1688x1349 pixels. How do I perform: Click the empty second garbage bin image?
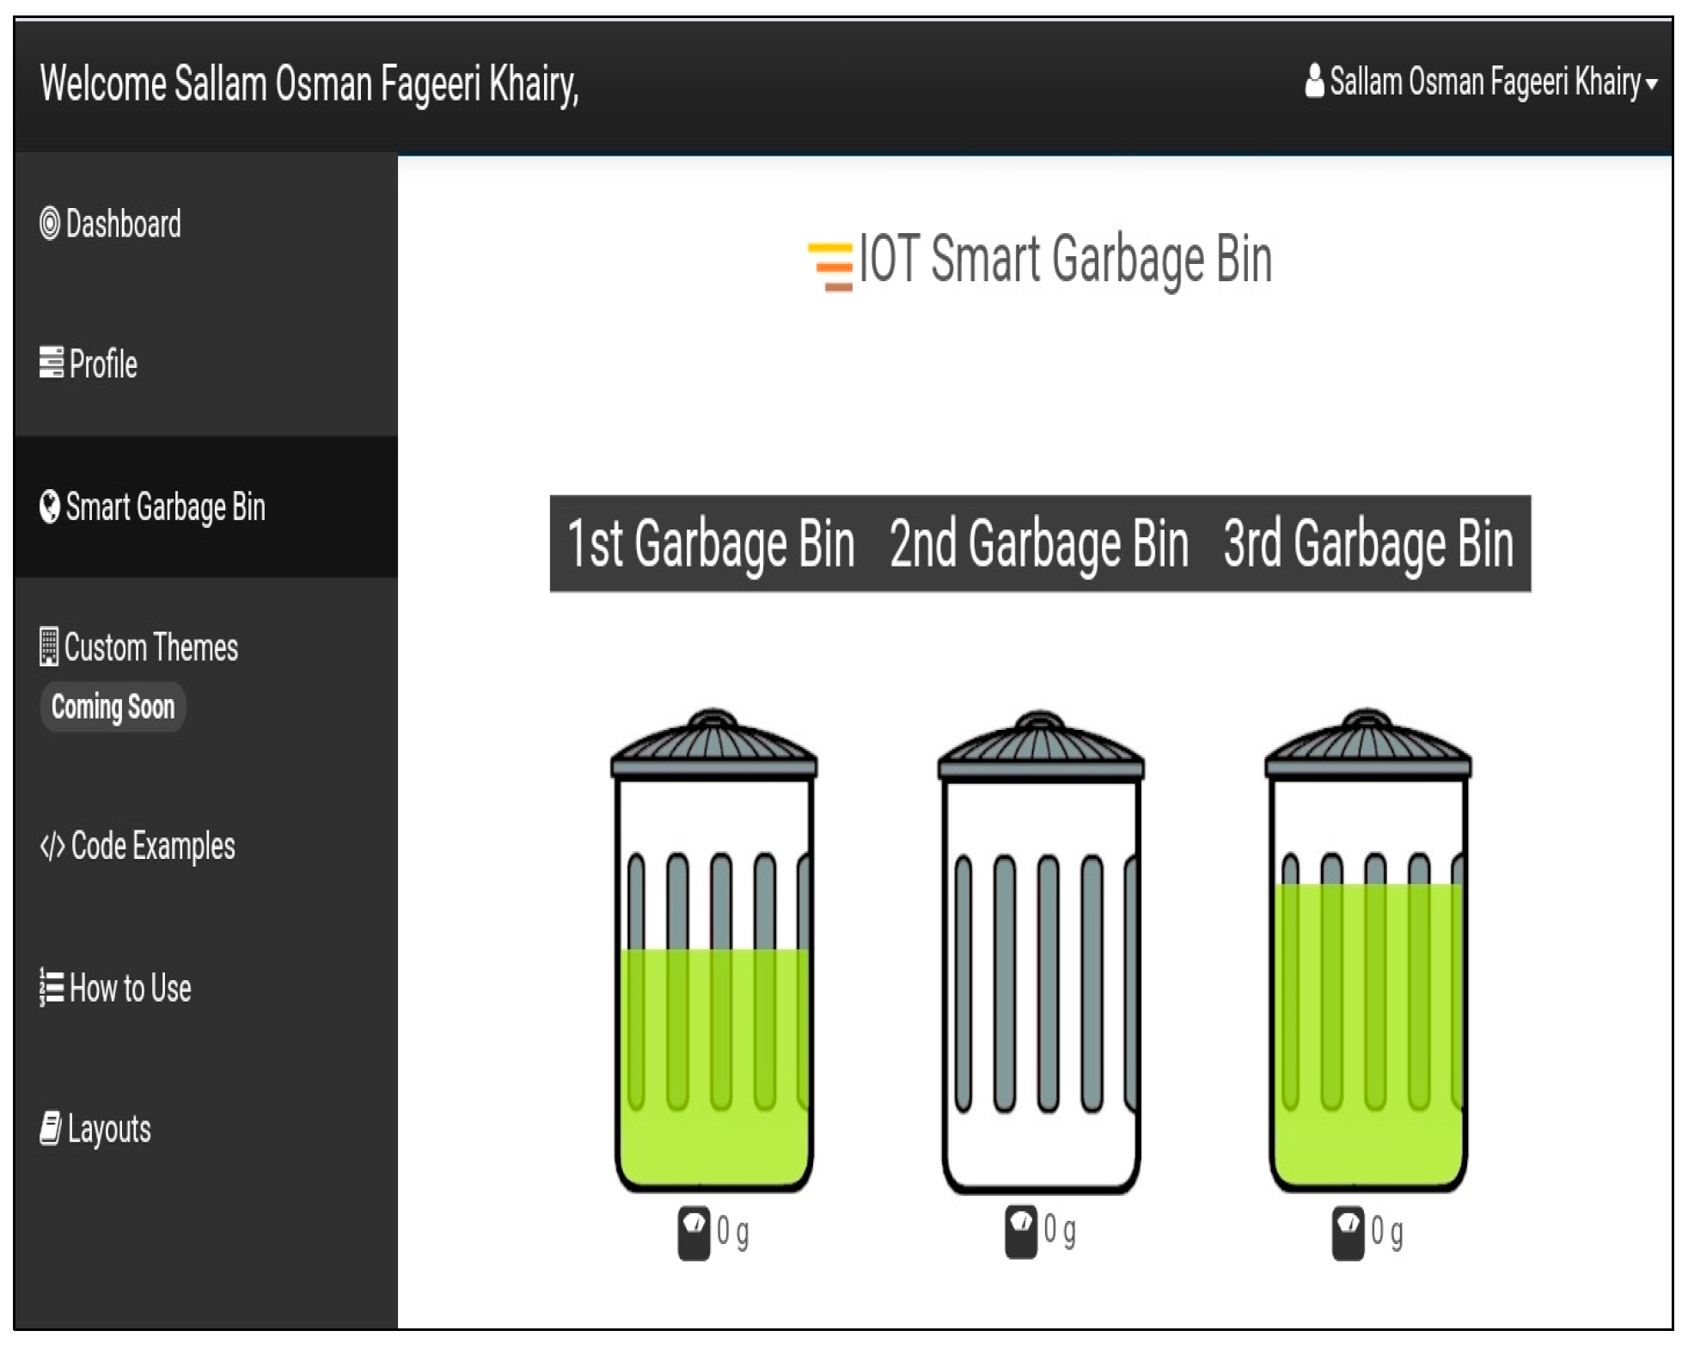point(1040,954)
